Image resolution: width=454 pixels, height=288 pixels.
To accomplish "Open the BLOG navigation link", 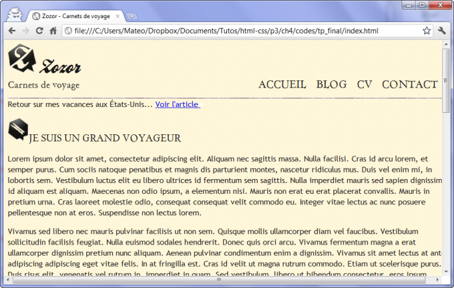I will point(331,84).
